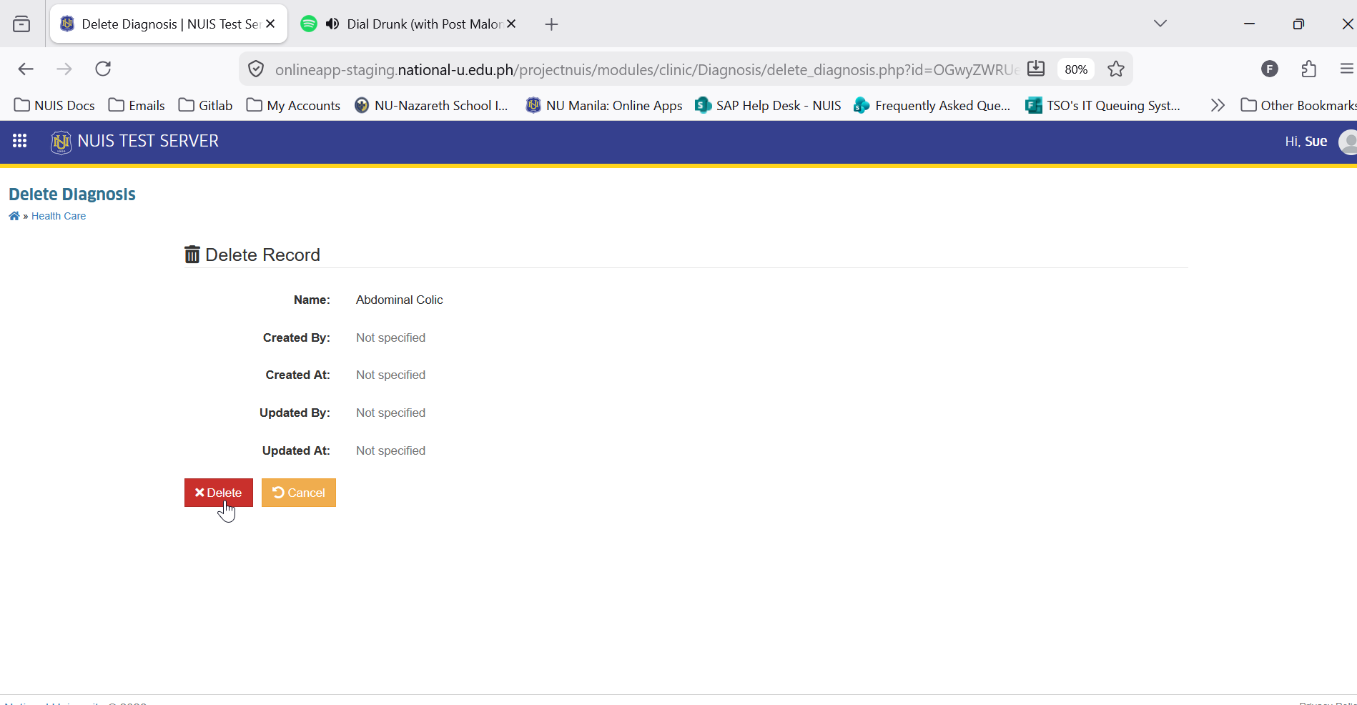
Task: Show more bookmarks with double chevron
Action: [1218, 105]
